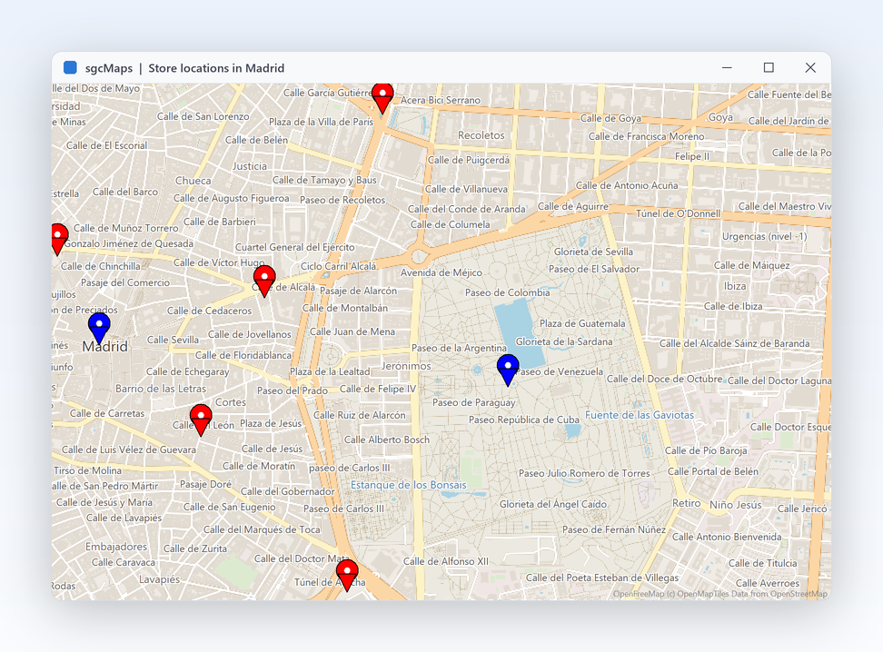The width and height of the screenshot is (883, 652).
Task: Click the Calle de Puigcerdá label
Action: (468, 160)
